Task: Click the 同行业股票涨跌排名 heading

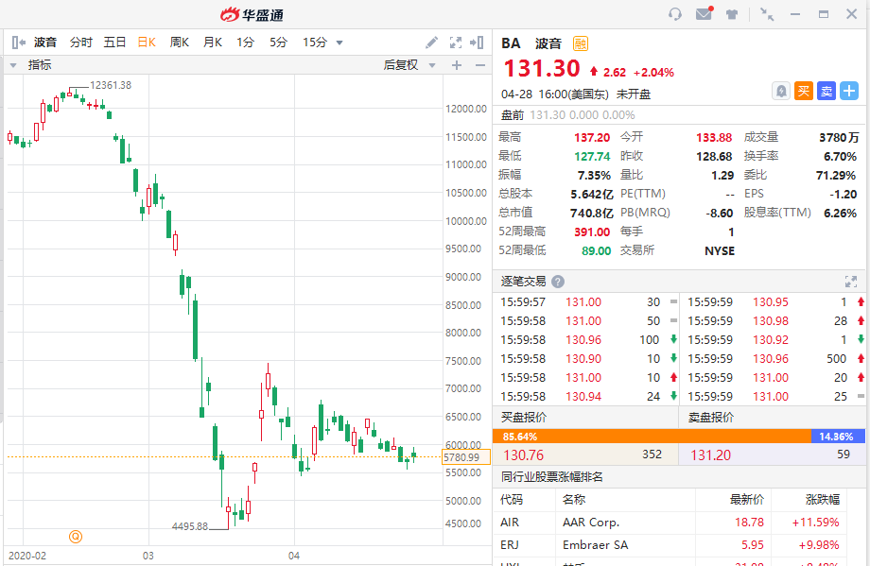Action: point(551,477)
